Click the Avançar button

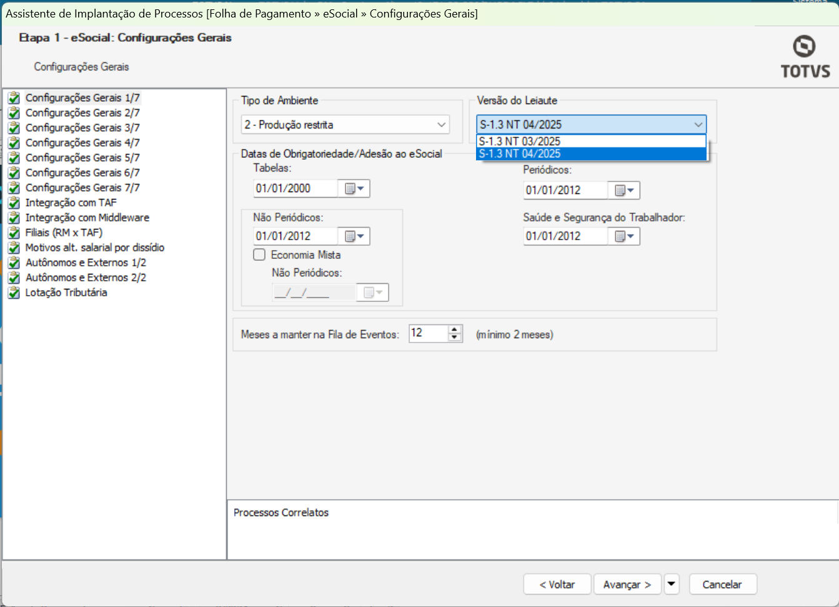[627, 585]
